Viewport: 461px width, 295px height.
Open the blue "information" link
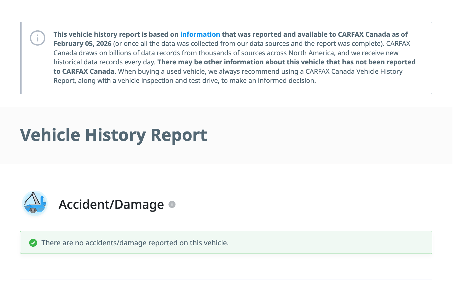[x=200, y=34]
